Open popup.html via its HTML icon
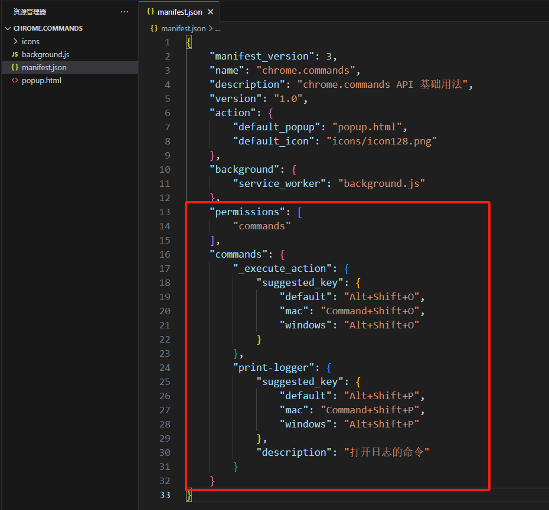This screenshot has height=510, width=549. point(15,80)
